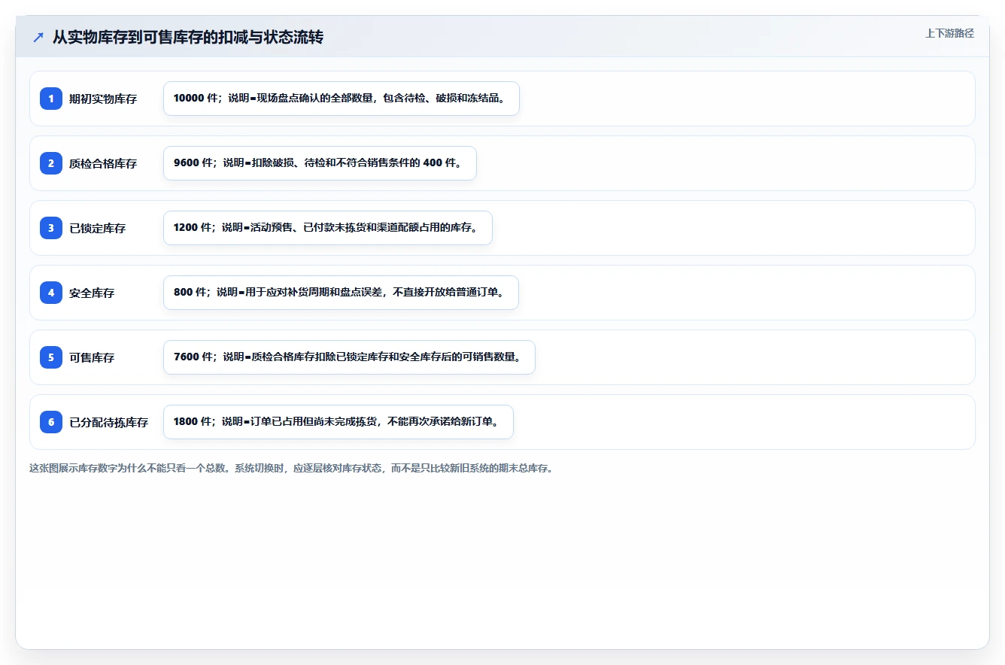Viewport: 1005px width, 665px height.
Task: Select step badge 5 for 可售库存
Action: [x=51, y=357]
